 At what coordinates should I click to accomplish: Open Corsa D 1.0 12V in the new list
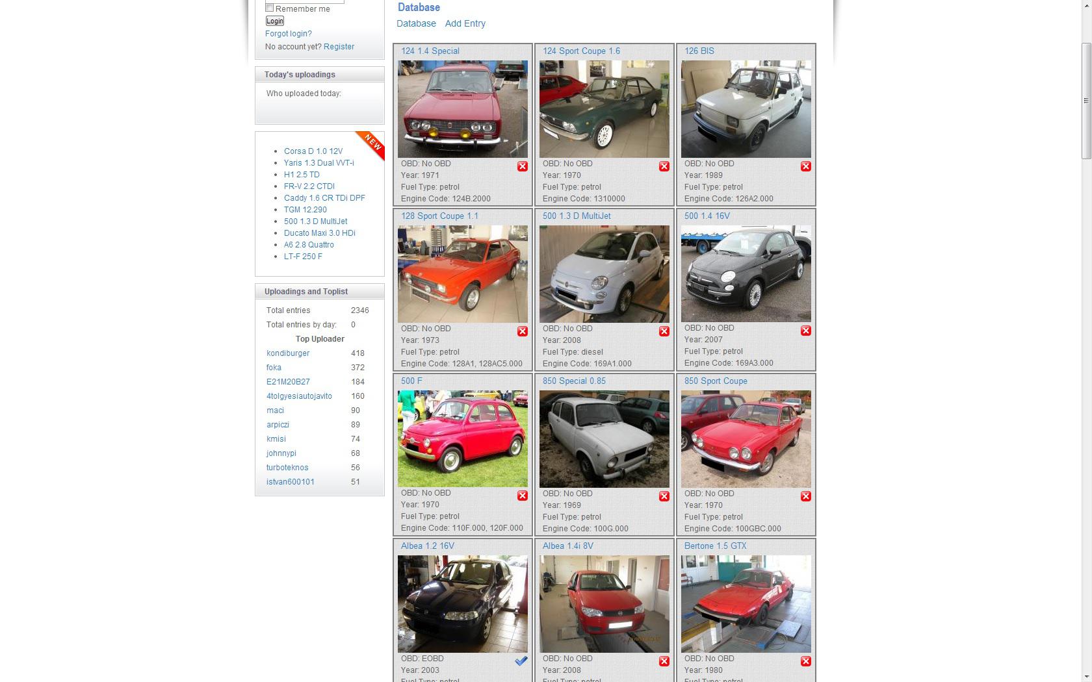pyautogui.click(x=313, y=151)
